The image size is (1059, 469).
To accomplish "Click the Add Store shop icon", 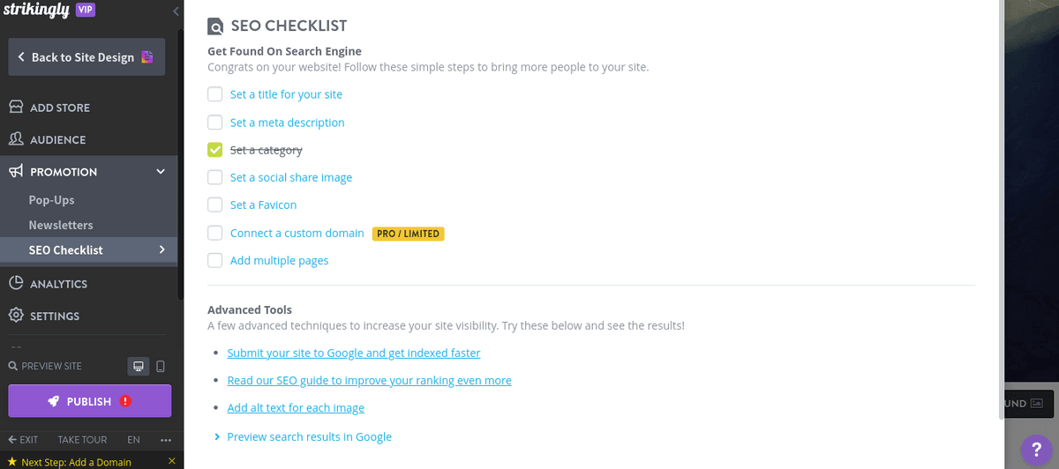I will pos(16,108).
